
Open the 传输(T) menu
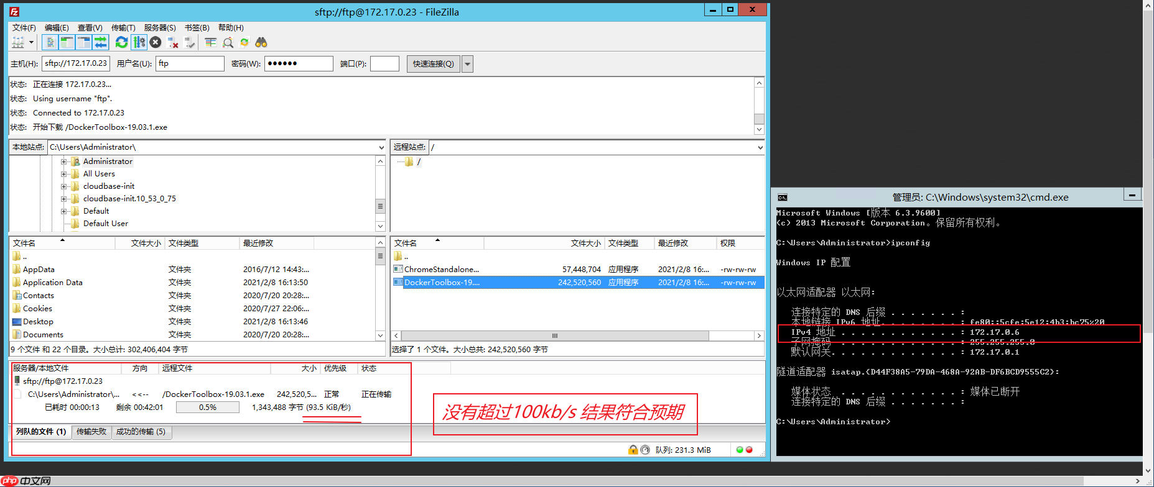[x=123, y=27]
